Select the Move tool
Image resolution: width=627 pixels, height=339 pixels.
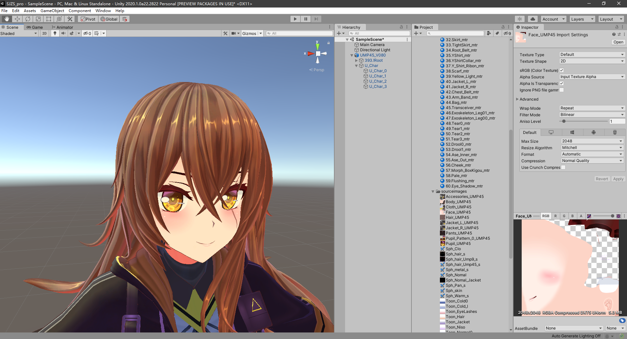[x=17, y=19]
